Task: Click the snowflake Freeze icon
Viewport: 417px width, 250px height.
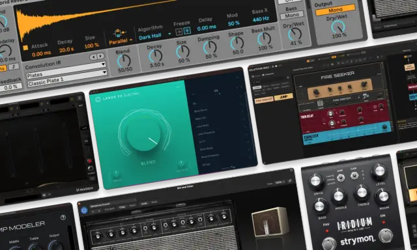Action: click(x=188, y=31)
